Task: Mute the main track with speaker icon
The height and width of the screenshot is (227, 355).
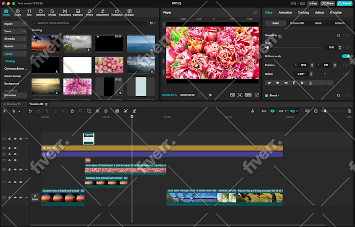Action: tap(21, 197)
